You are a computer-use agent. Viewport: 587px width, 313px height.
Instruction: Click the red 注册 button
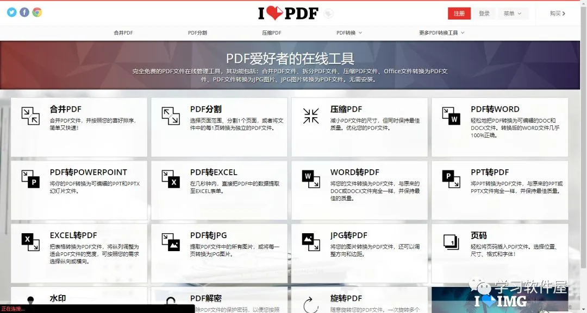coord(459,14)
